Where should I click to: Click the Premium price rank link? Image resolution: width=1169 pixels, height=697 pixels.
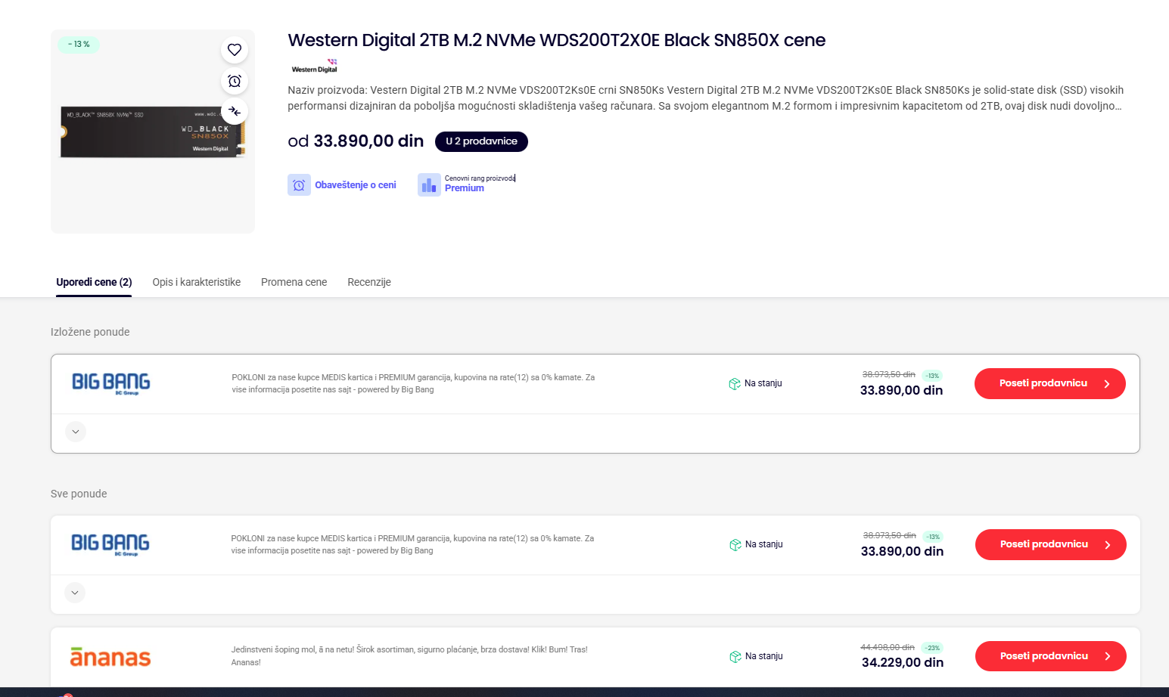(x=465, y=188)
